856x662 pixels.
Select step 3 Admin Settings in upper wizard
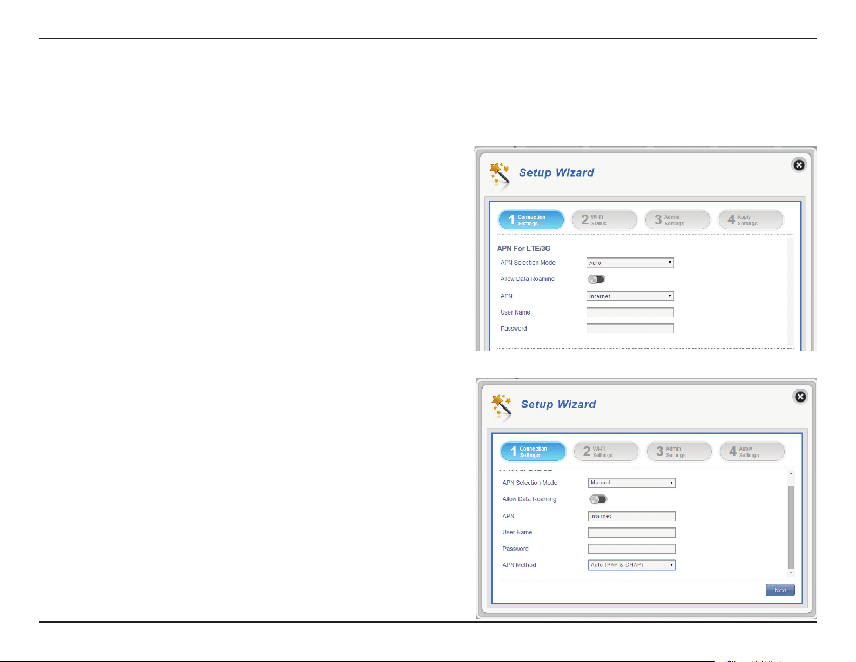click(x=677, y=220)
